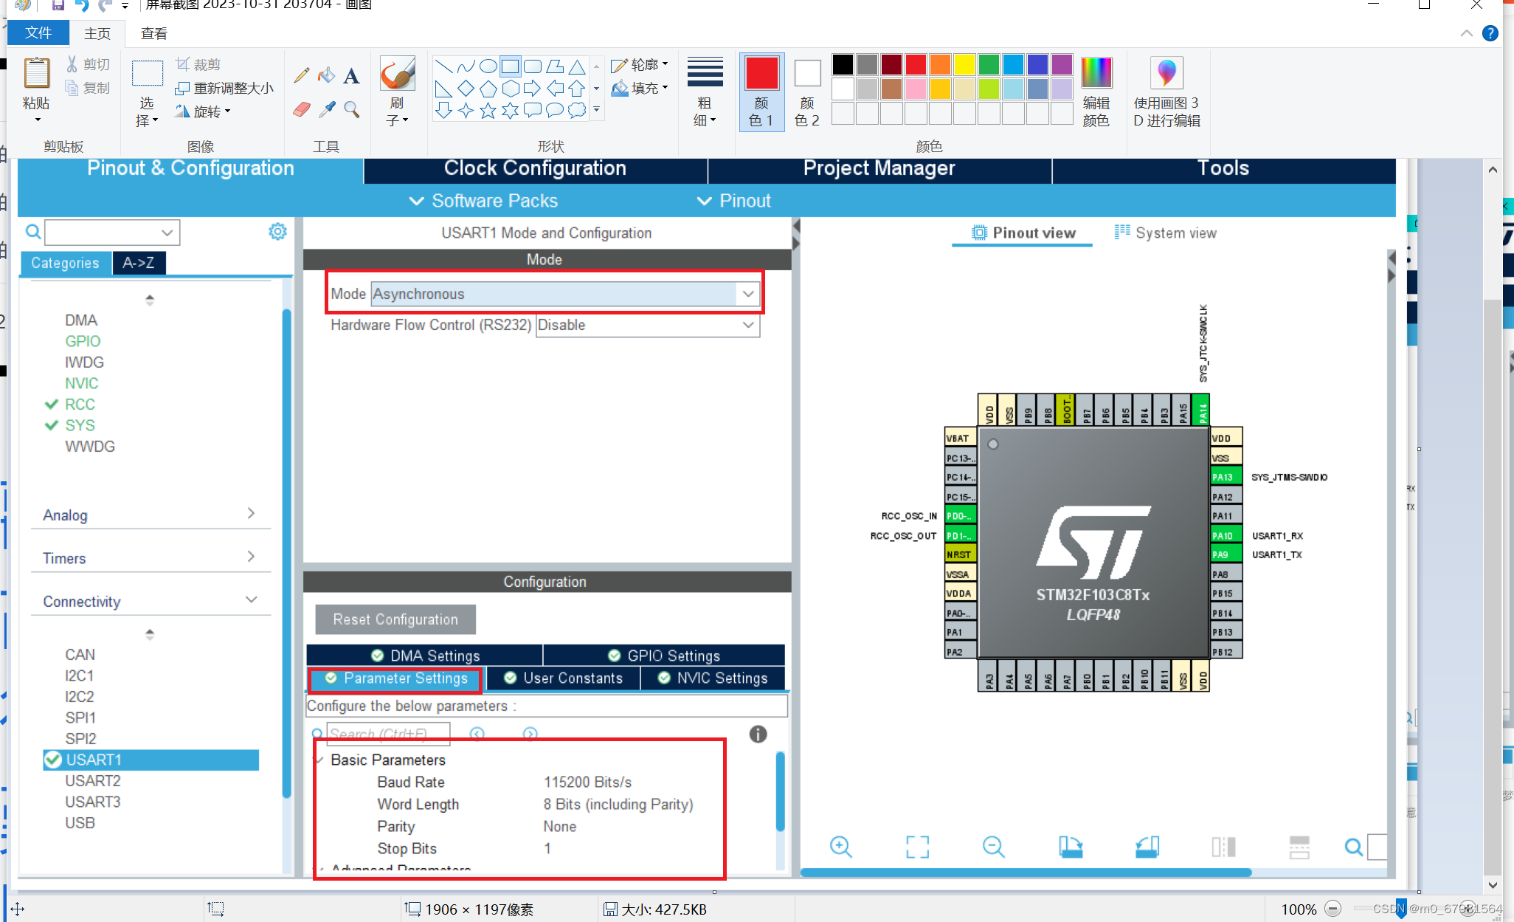Open the Mode Asynchronous dropdown
The height and width of the screenshot is (922, 1514).
(565, 294)
